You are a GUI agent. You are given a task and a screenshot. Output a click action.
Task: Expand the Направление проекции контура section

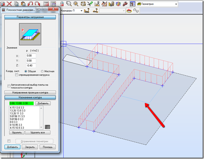[x=30, y=92]
